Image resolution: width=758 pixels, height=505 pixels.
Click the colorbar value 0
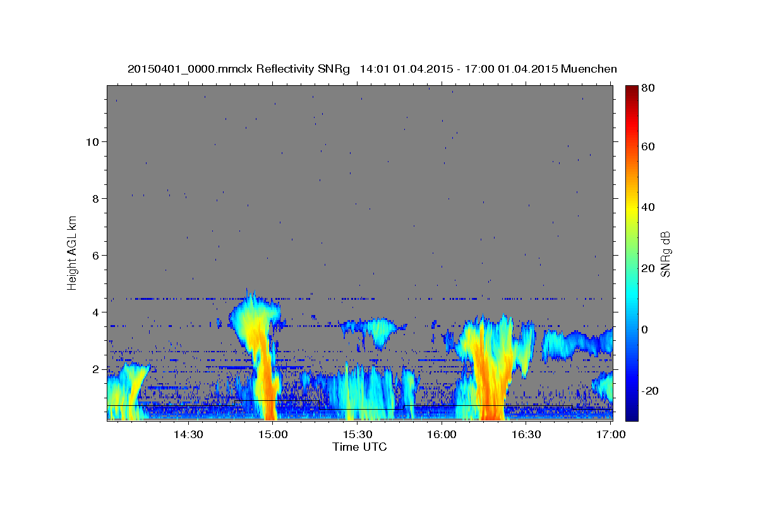tap(645, 330)
